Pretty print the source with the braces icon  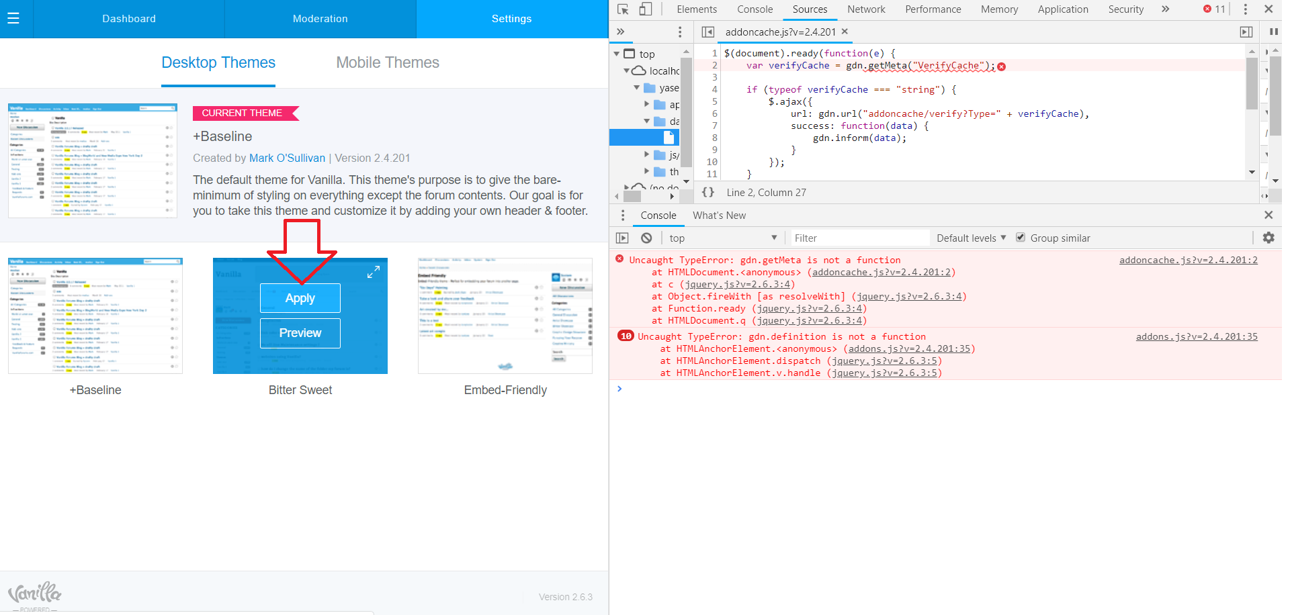tap(708, 192)
